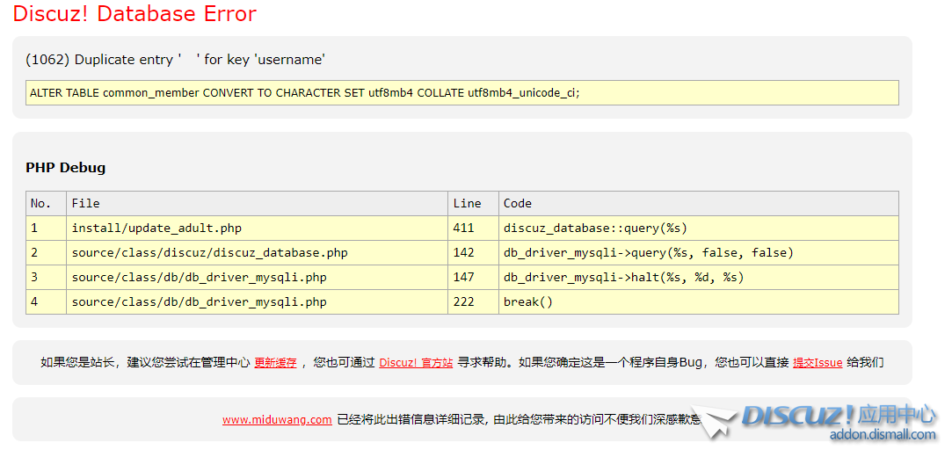Open the www.miduwang.com link
952x457 pixels.
tap(277, 419)
